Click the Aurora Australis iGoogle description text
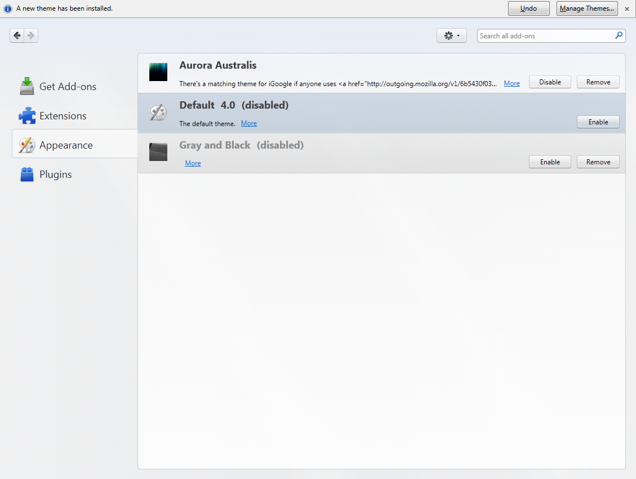Image resolution: width=636 pixels, height=479 pixels. pyautogui.click(x=338, y=83)
